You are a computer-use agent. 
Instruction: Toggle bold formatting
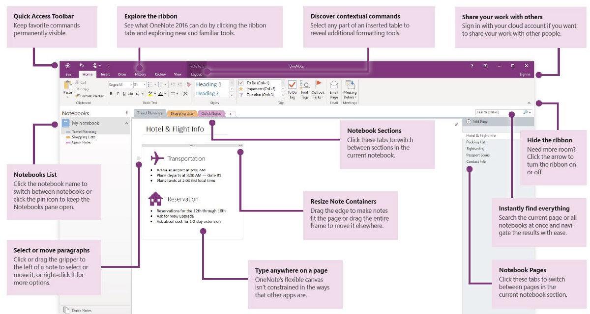(x=111, y=93)
